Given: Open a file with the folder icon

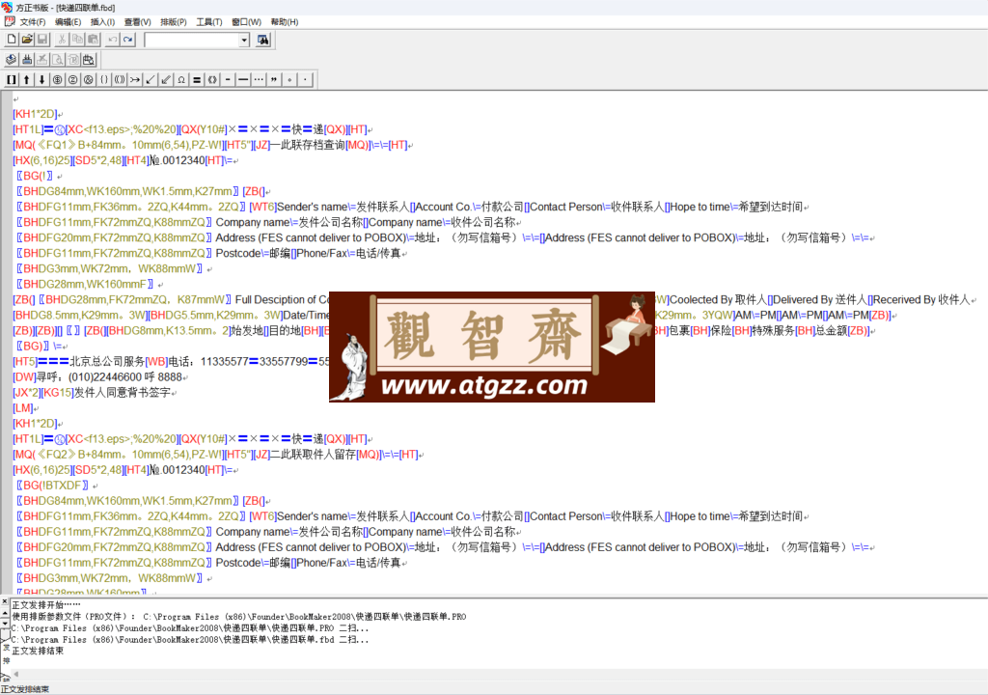Looking at the screenshot, I should click(27, 40).
